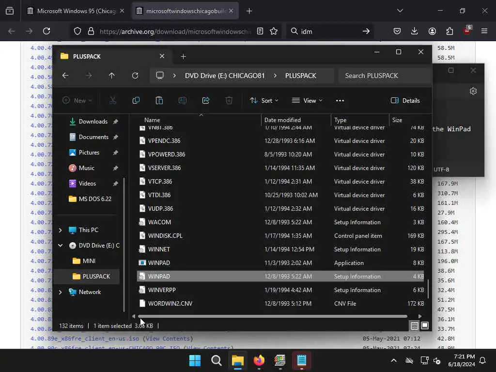Screen dimensions: 496x372
Task: Focus the Firefox archive.org URL bar
Action: point(175,31)
